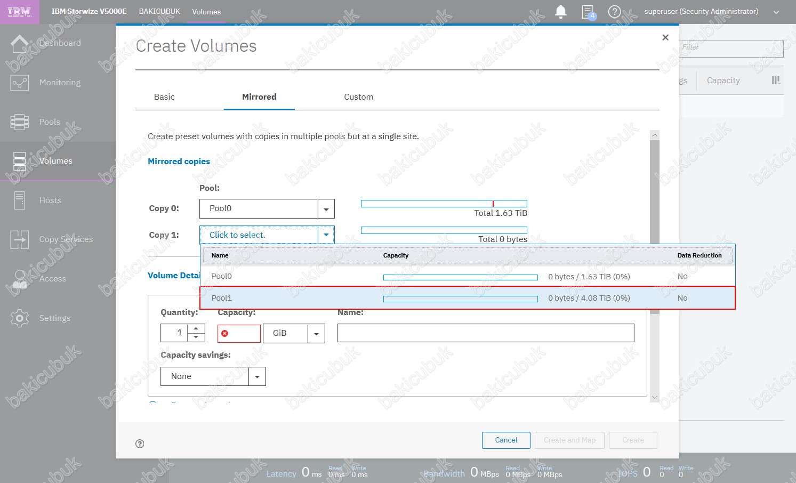Image resolution: width=796 pixels, height=483 pixels.
Task: Choose Pool0 row in the pool list
Action: [468, 276]
